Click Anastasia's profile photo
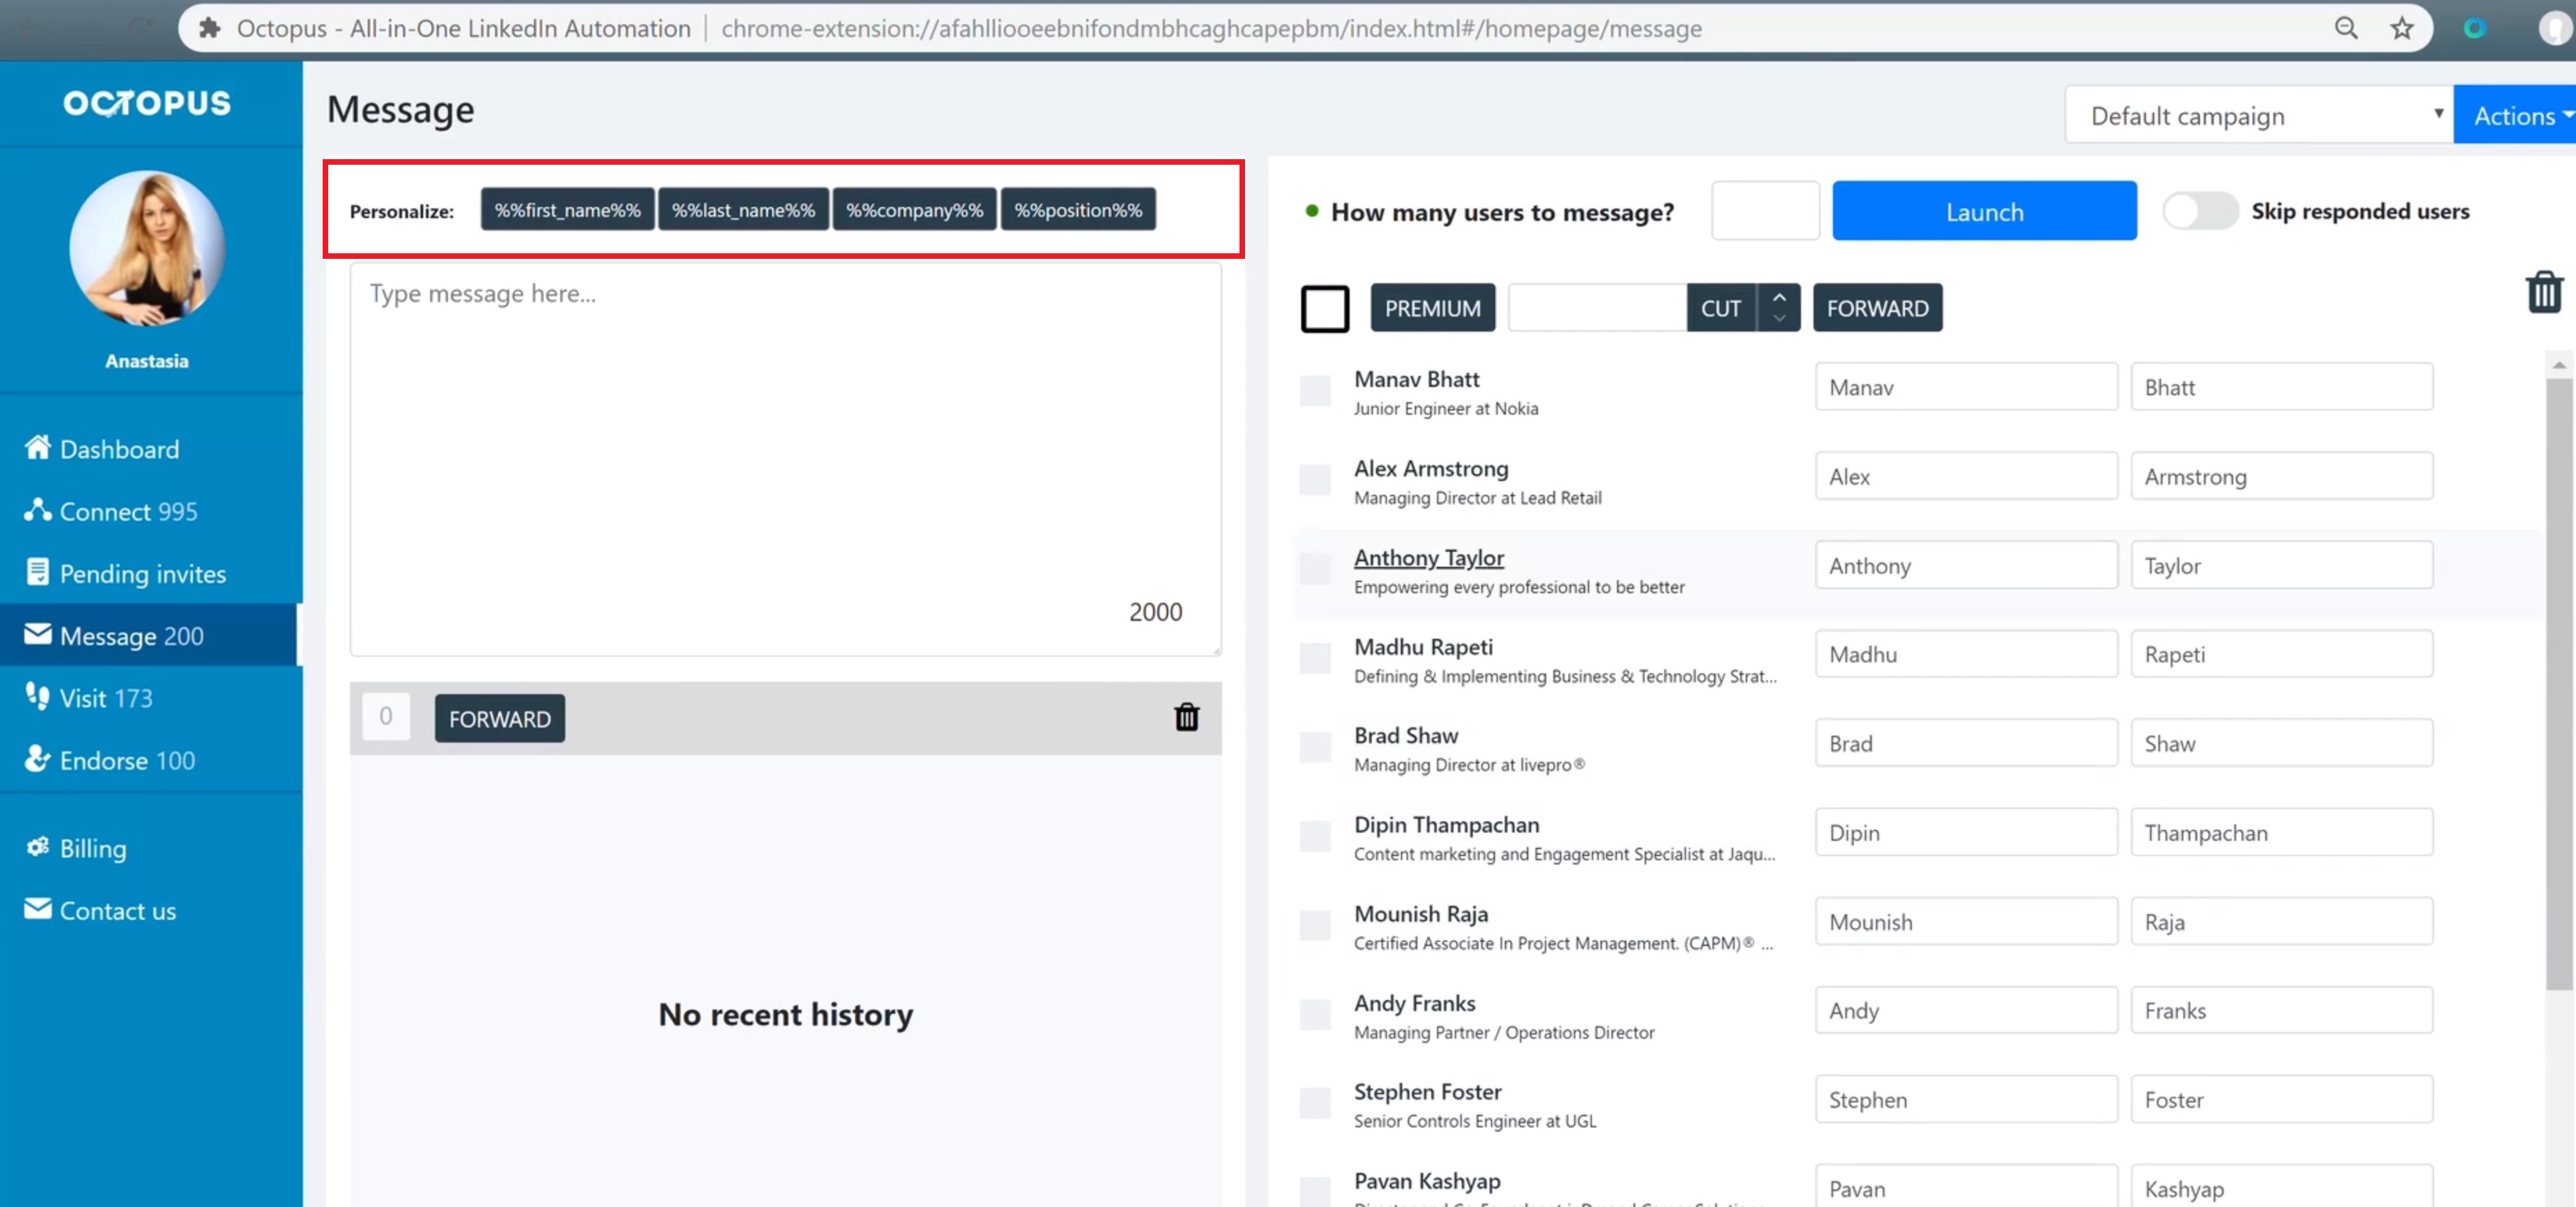 [147, 248]
